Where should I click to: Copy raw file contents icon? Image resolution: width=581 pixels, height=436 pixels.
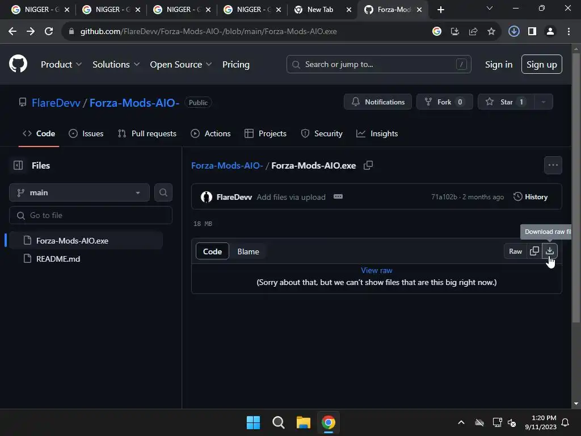click(x=534, y=251)
